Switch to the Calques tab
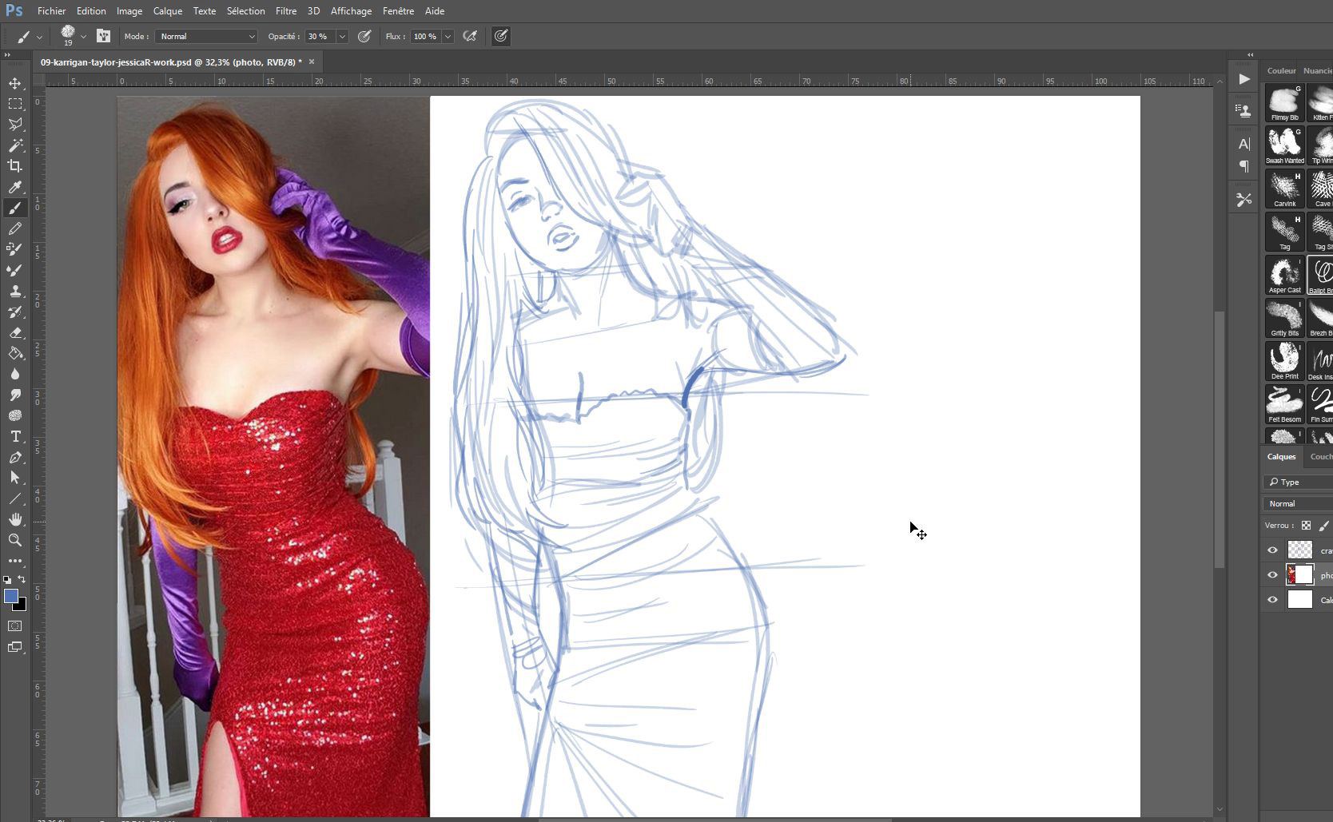The image size is (1333, 822). [x=1281, y=457]
